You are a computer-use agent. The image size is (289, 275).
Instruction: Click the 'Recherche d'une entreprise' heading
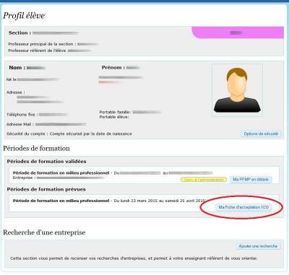click(x=44, y=232)
